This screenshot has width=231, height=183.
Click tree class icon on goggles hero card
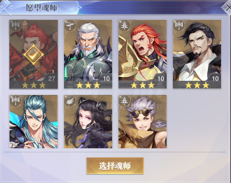click(x=124, y=101)
